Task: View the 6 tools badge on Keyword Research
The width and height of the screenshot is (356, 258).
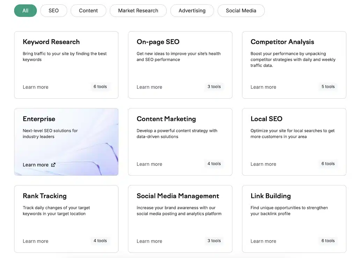Action: click(100, 86)
